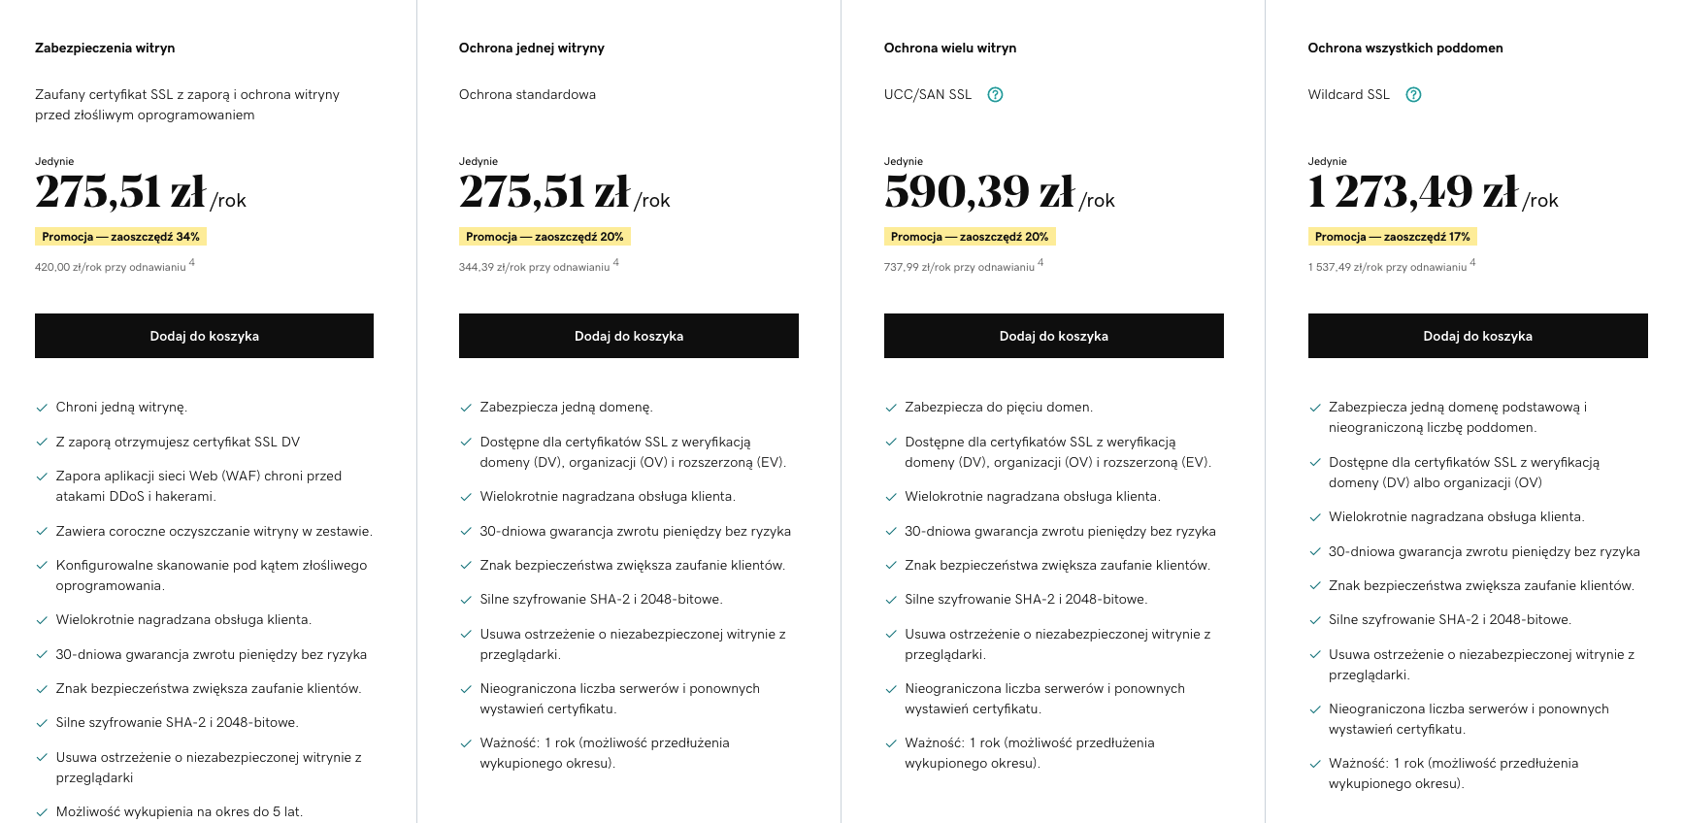Add the Ochrona wszystkich poddomen plan to cart
The image size is (1684, 823).
pos(1478,336)
